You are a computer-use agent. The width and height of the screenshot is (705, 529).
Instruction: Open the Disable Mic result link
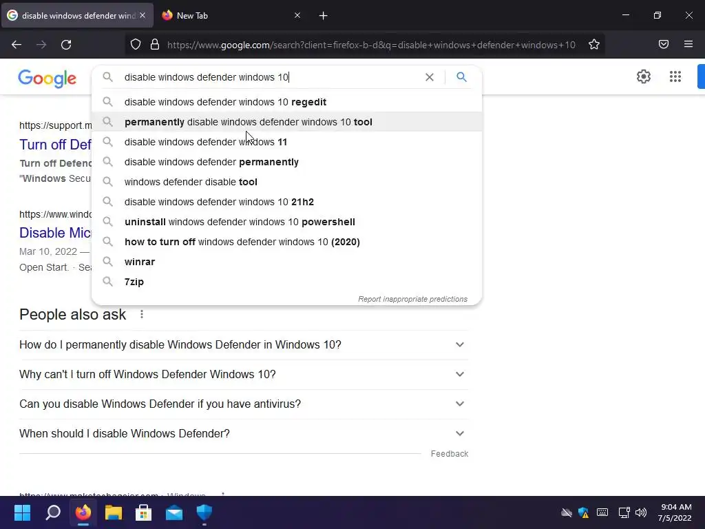(55, 233)
